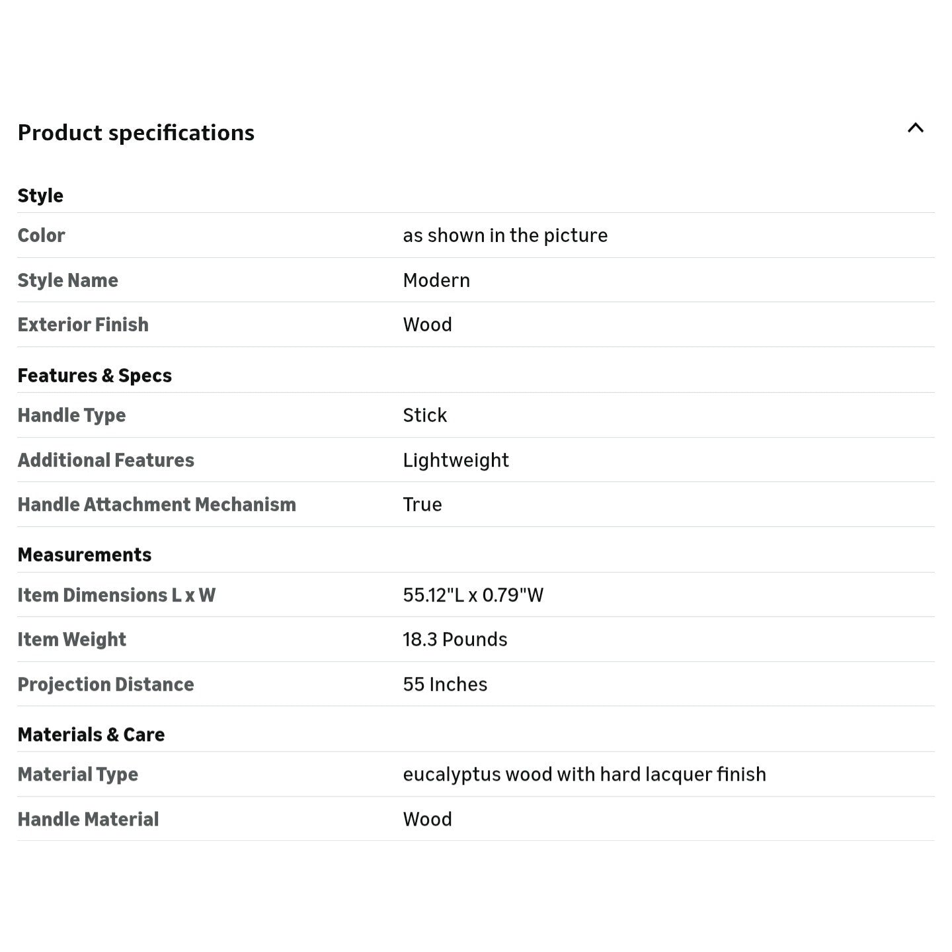Select the Features & Specs header
This screenshot has height=952, width=952.
point(95,376)
